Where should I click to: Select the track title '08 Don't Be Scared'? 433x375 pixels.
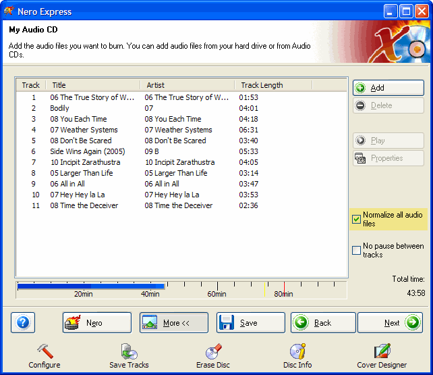coord(81,141)
